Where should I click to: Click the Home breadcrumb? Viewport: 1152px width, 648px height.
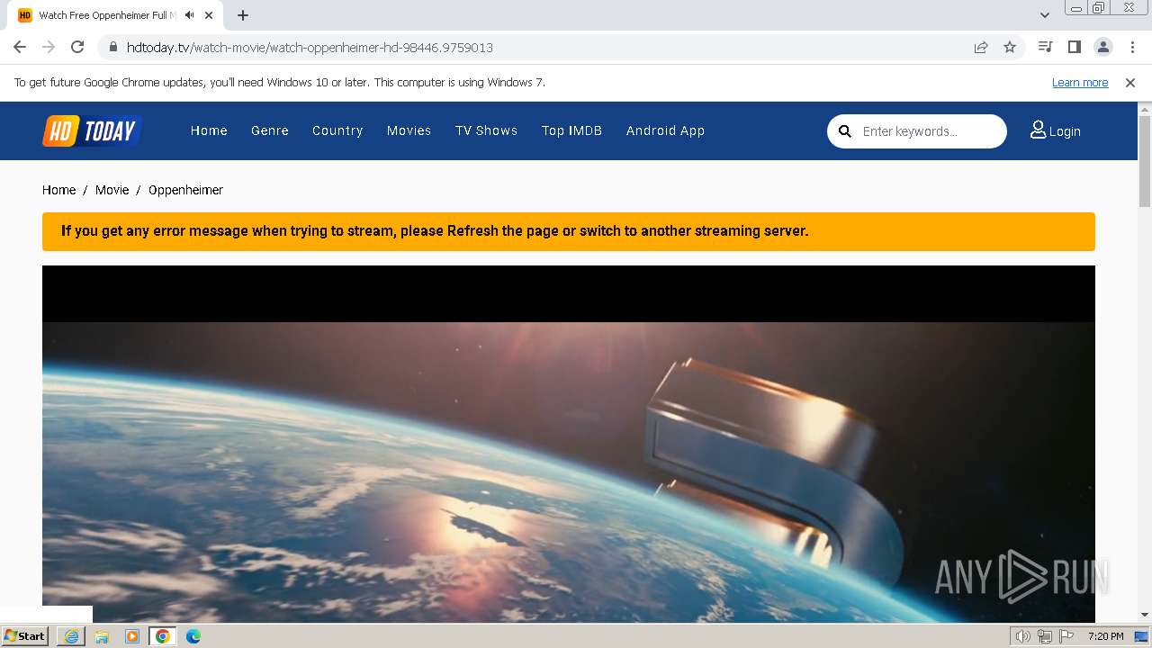coord(58,190)
